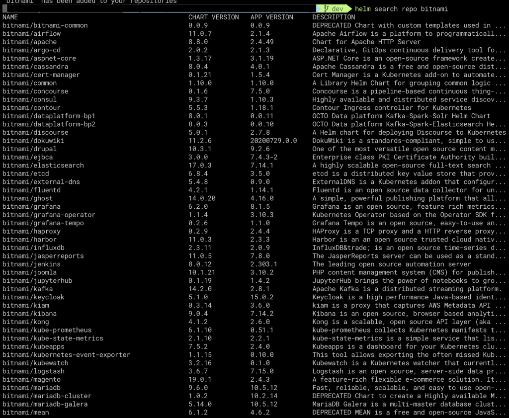Click the NAME column header
509x418 pixels.
10,17
